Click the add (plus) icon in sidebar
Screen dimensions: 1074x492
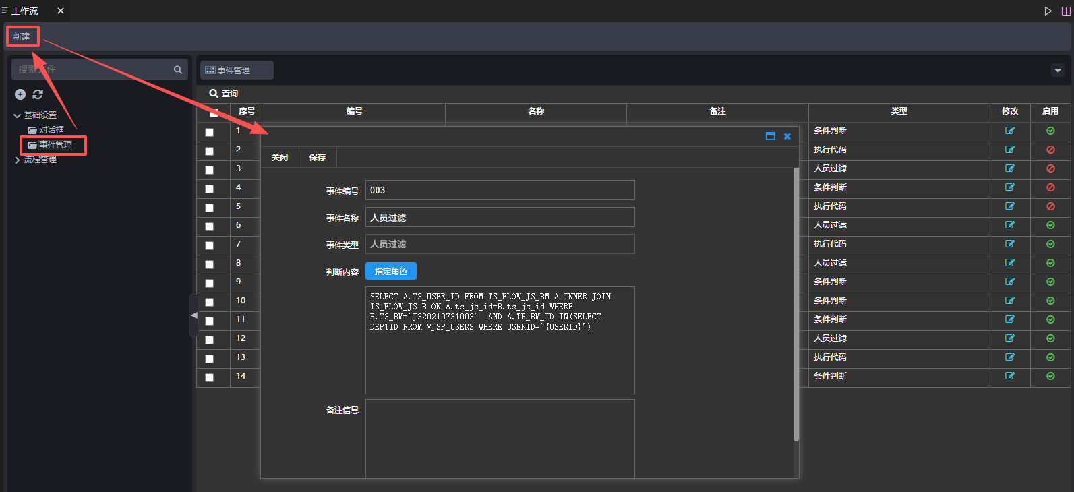(20, 94)
